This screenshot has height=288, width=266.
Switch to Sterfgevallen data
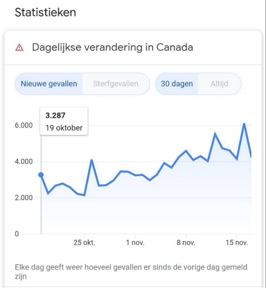point(116,84)
